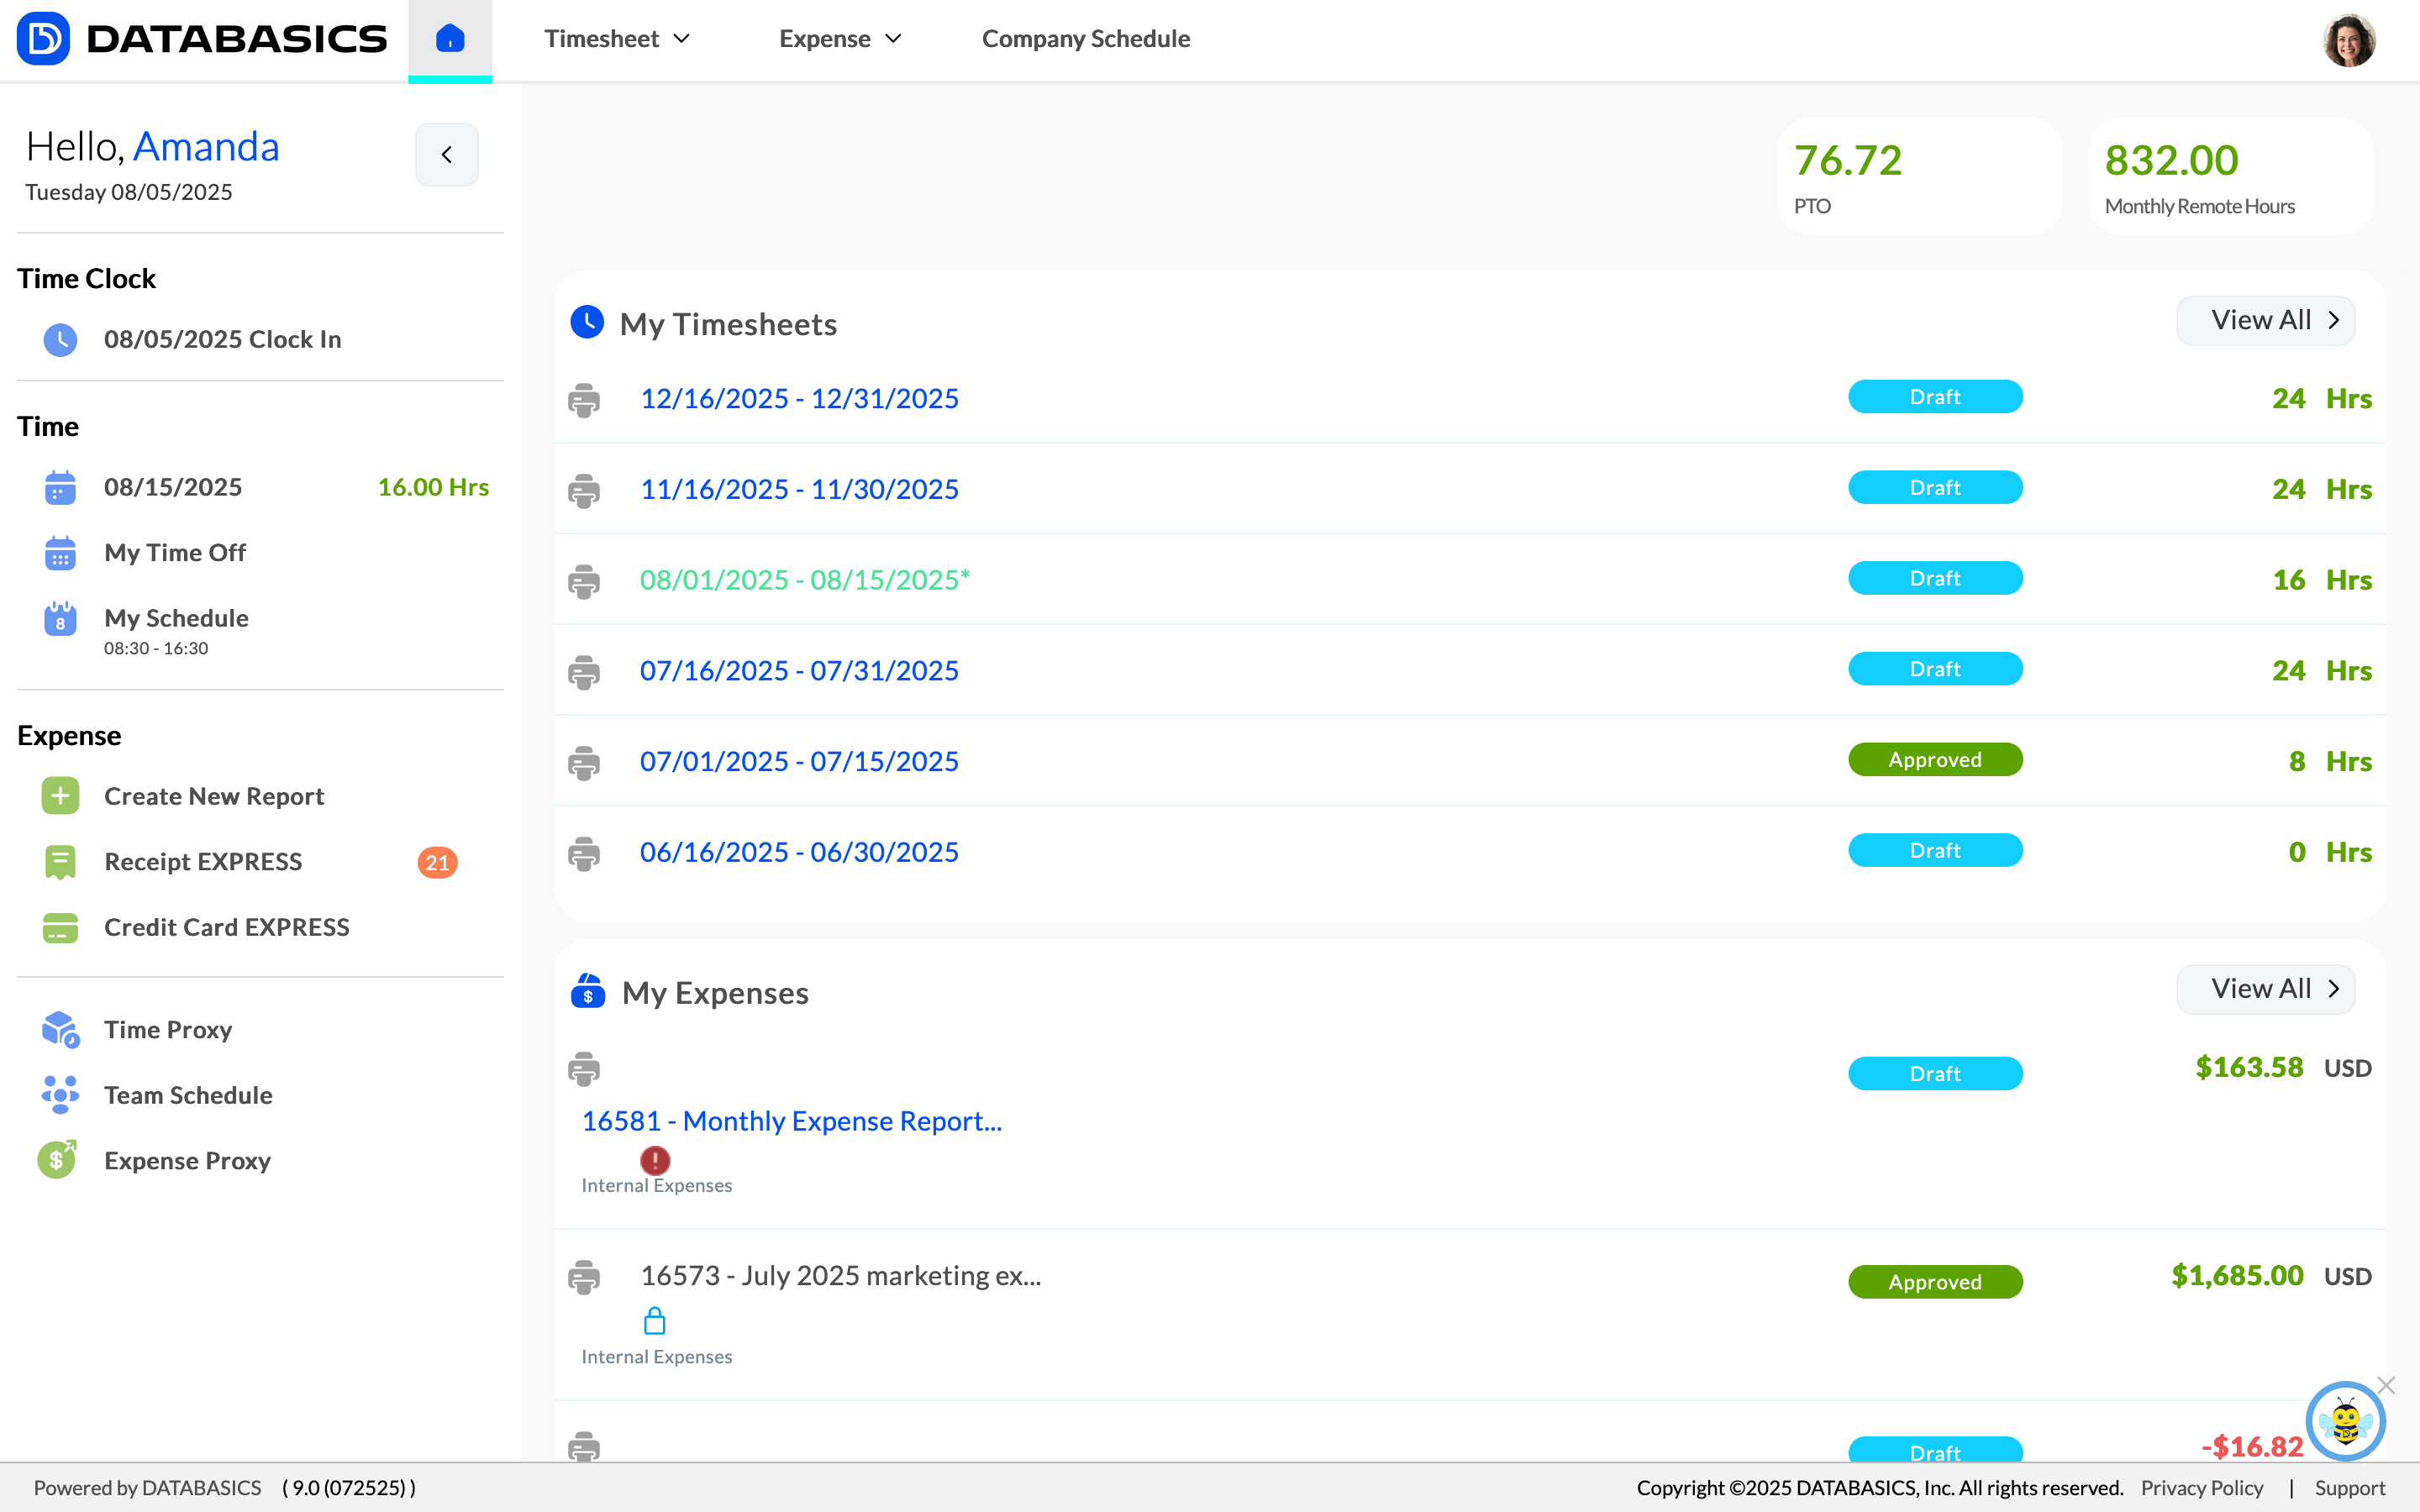Select the Credit Card EXPRESS icon
Image resolution: width=2420 pixels, height=1512 pixels.
click(x=60, y=927)
